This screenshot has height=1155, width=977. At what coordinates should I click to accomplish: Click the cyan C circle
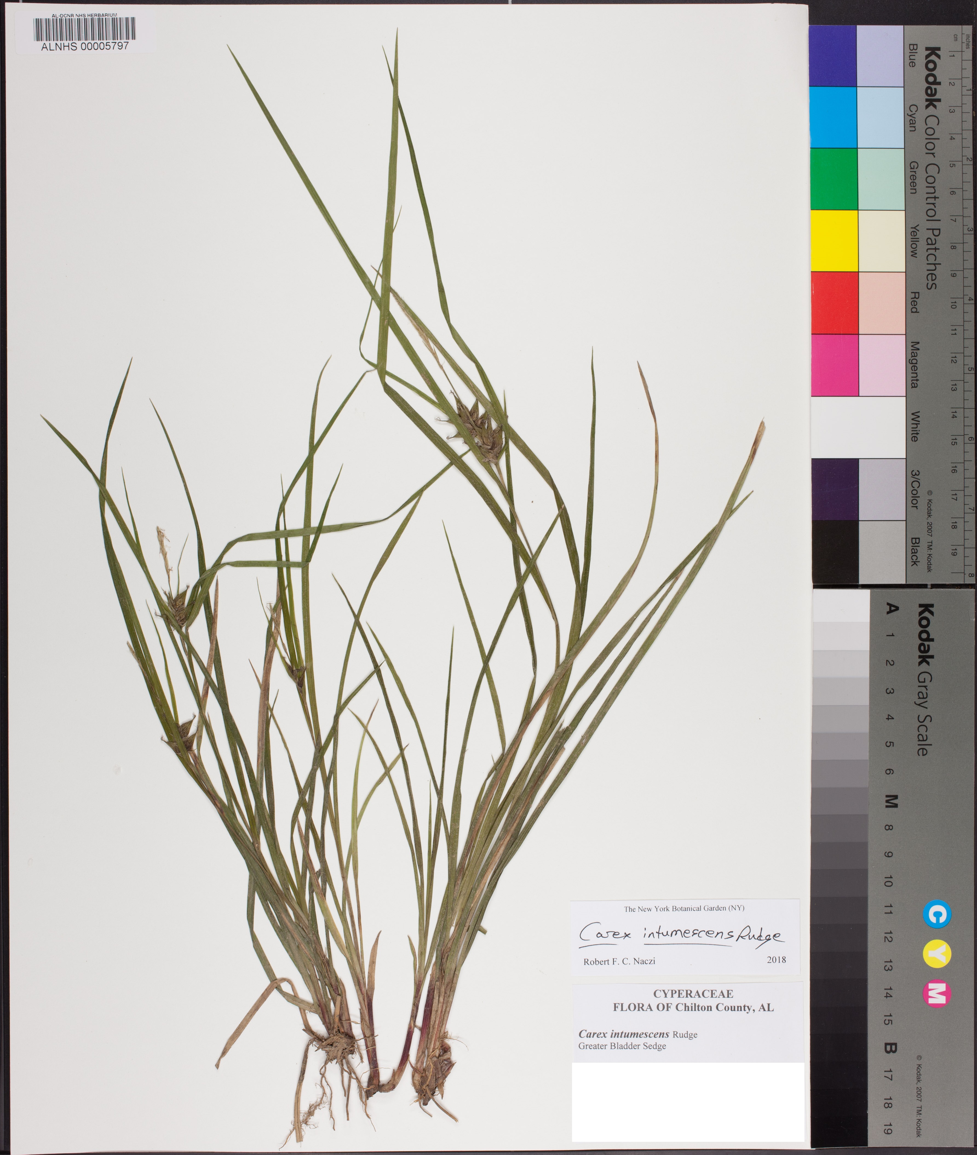click(937, 914)
